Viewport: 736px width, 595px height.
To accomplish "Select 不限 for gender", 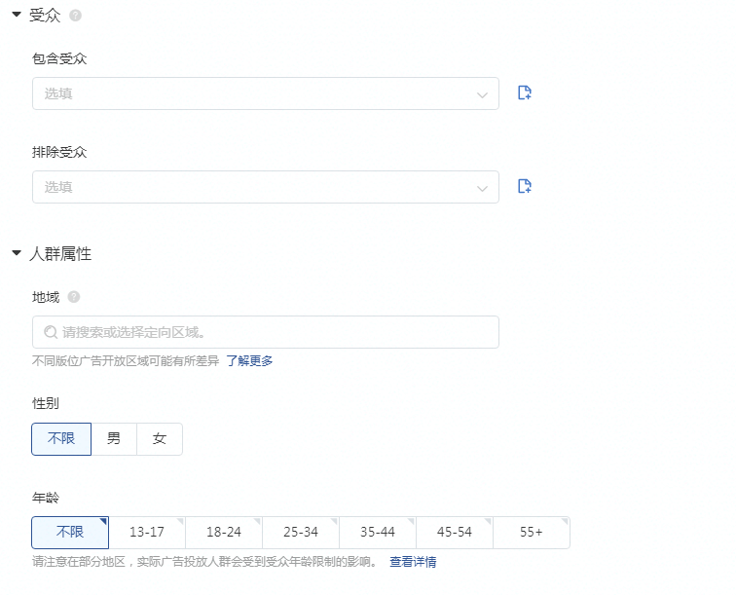I will (61, 439).
